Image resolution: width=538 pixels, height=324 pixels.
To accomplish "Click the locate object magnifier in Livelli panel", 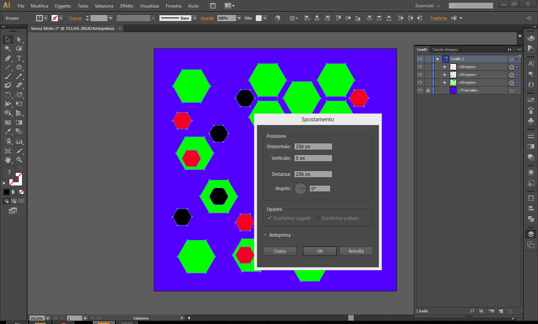I will coord(472,311).
